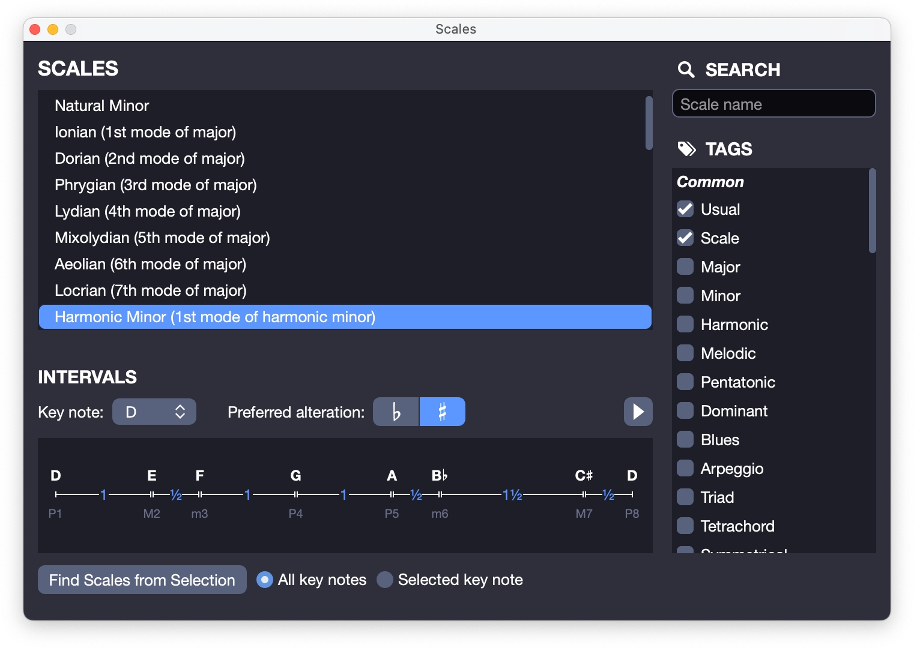Check the Major tag checkbox
Image resolution: width=914 pixels, height=648 pixels.
(x=685, y=266)
